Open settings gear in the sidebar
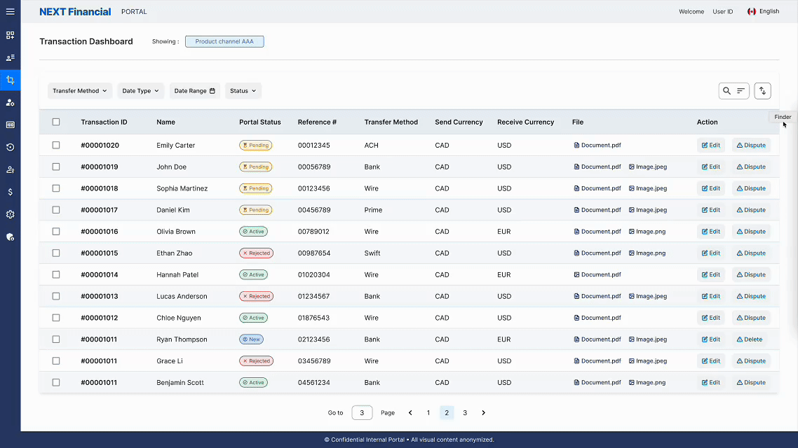The width and height of the screenshot is (798, 448). 10,214
